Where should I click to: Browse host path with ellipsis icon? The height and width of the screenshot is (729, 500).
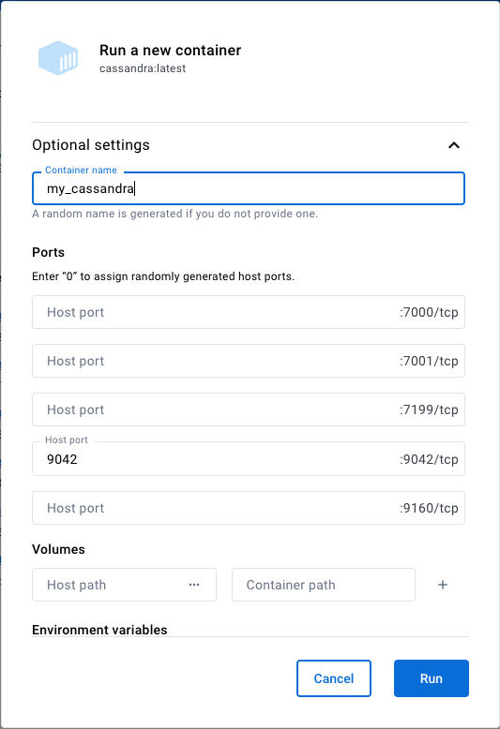click(194, 585)
